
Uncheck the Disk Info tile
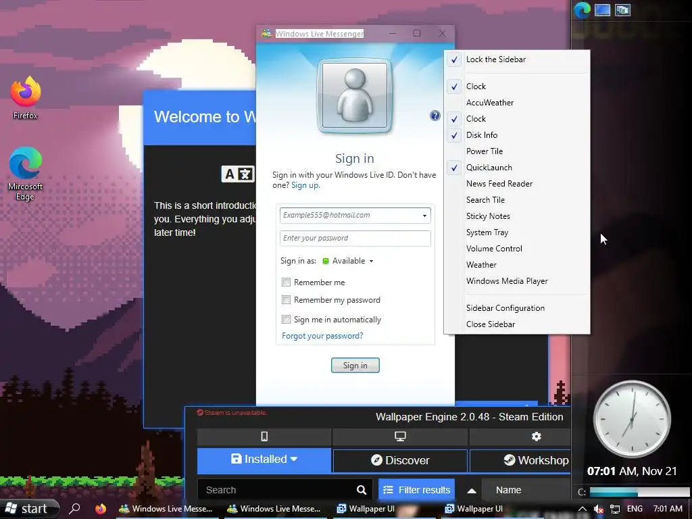pyautogui.click(x=517, y=135)
